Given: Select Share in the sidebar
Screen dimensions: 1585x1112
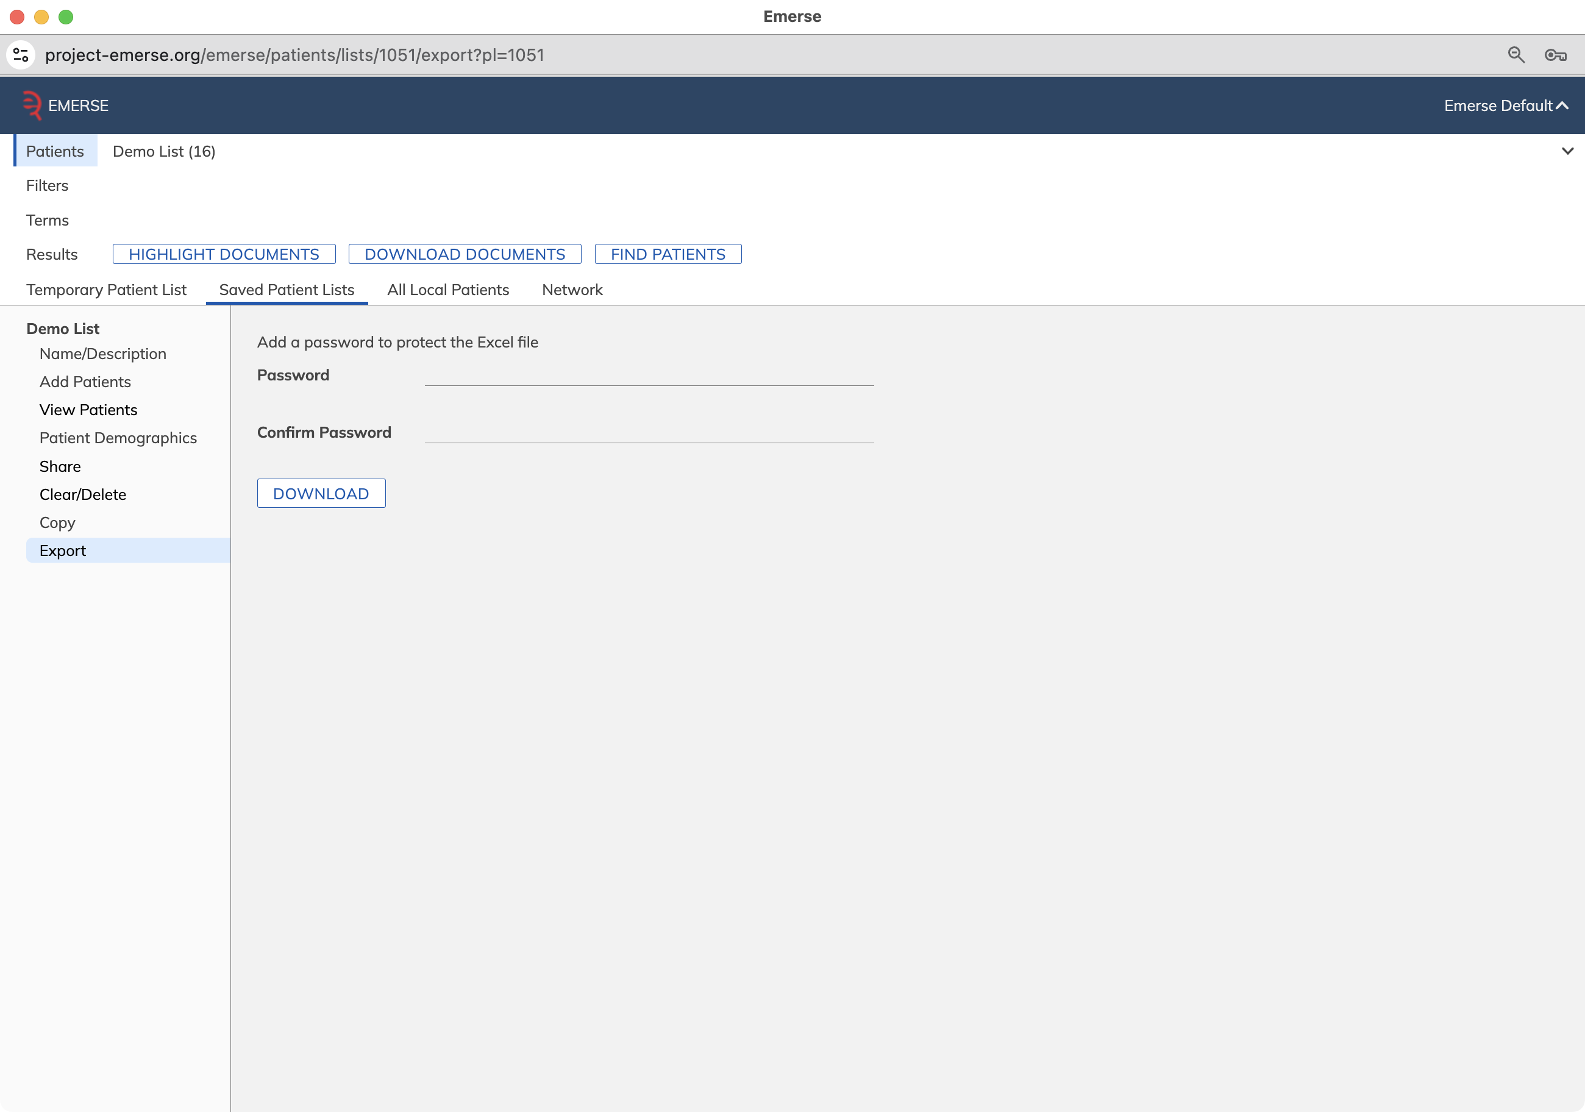Looking at the screenshot, I should 60,466.
